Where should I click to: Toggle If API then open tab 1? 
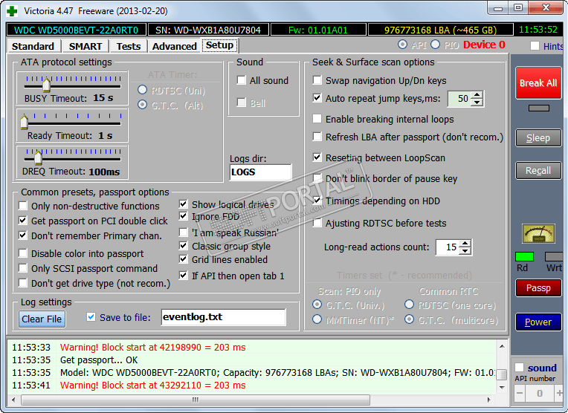(184, 276)
